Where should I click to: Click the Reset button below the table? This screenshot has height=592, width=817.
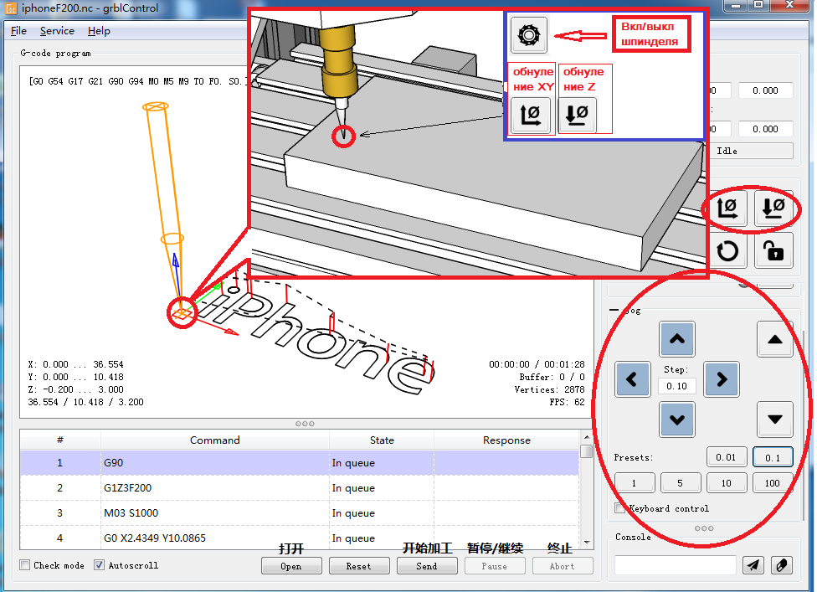(x=359, y=566)
